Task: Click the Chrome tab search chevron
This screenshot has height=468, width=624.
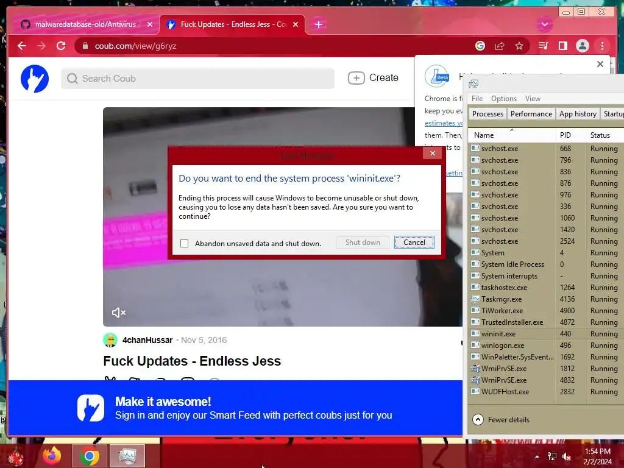Action: point(544,24)
